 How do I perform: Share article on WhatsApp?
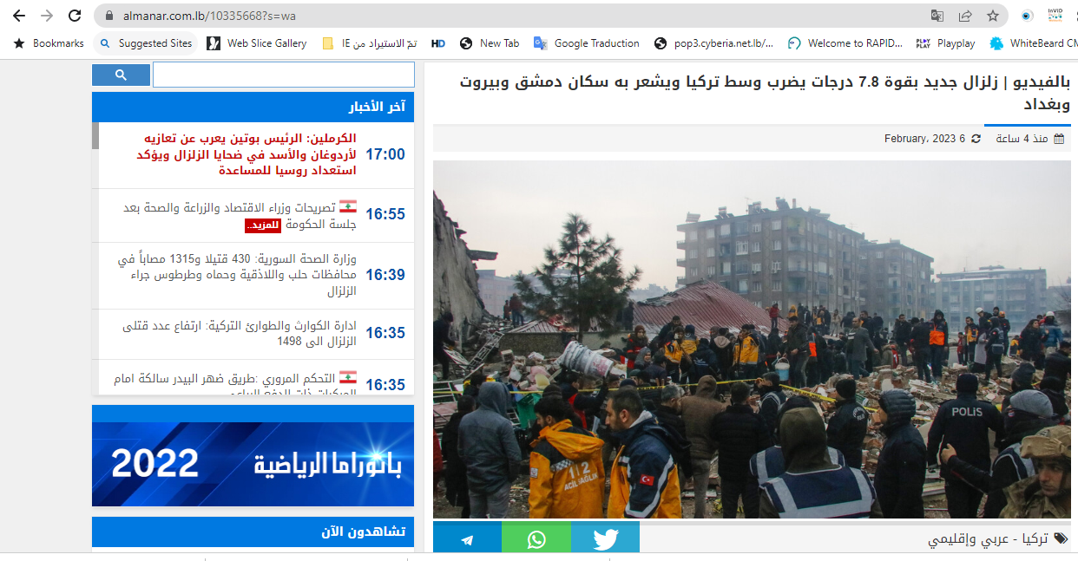(x=536, y=538)
